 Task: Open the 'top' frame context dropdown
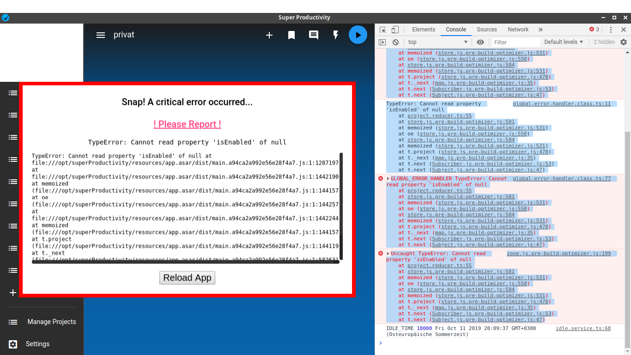437,42
